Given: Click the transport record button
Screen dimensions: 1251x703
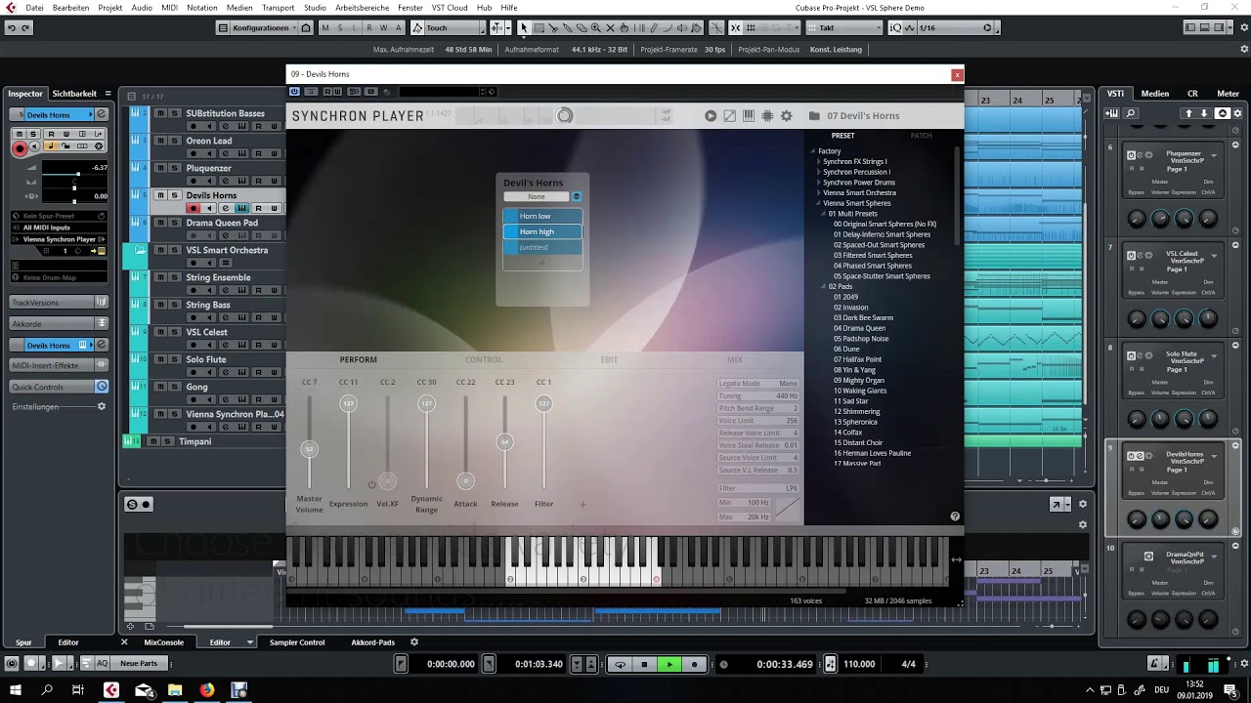Looking at the screenshot, I should (x=695, y=664).
